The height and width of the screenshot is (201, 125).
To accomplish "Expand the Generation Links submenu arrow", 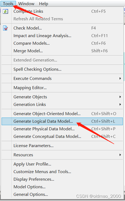I will point(120,105).
